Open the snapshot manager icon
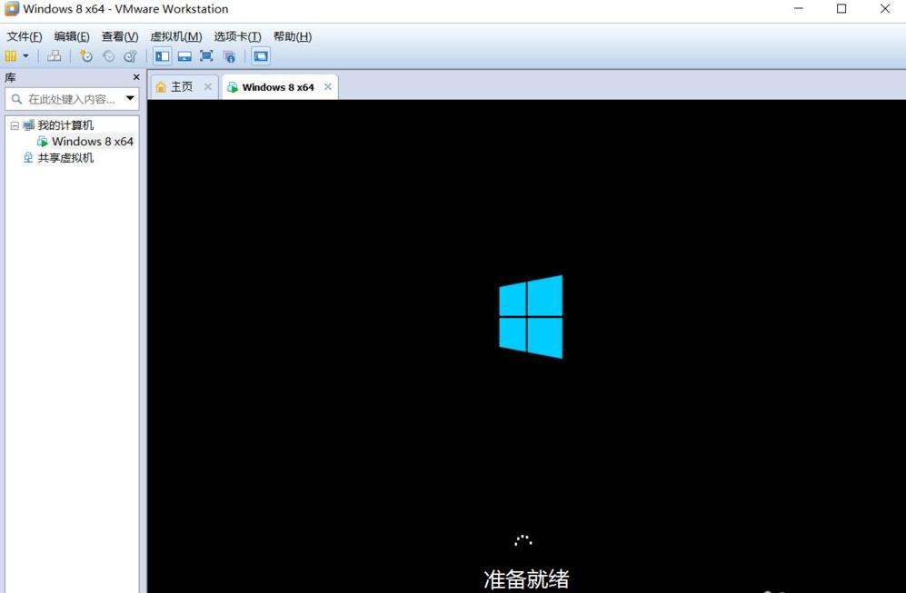Screen dimensions: 906x593 [x=130, y=55]
